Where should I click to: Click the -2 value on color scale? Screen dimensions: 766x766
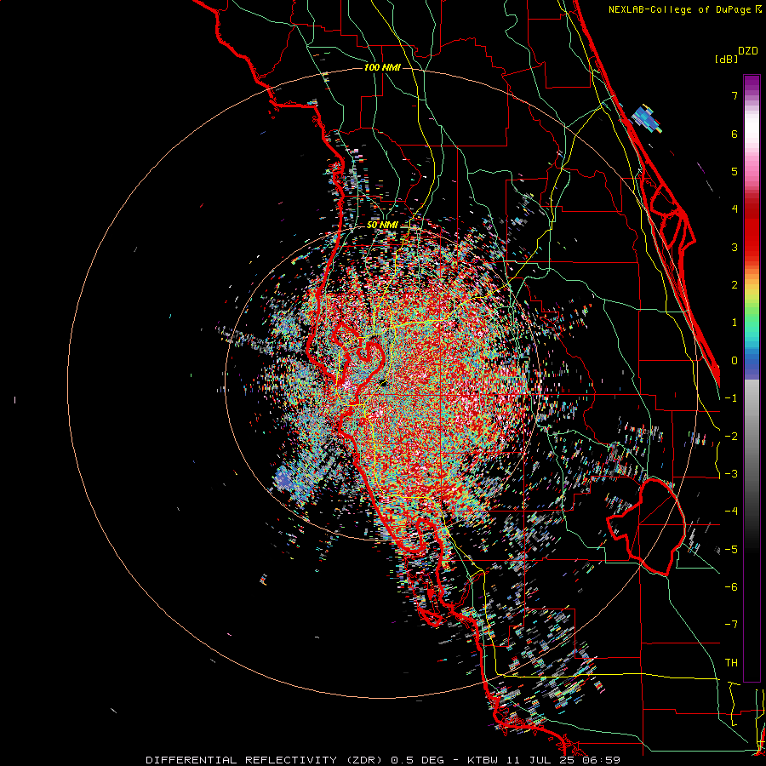(731, 437)
